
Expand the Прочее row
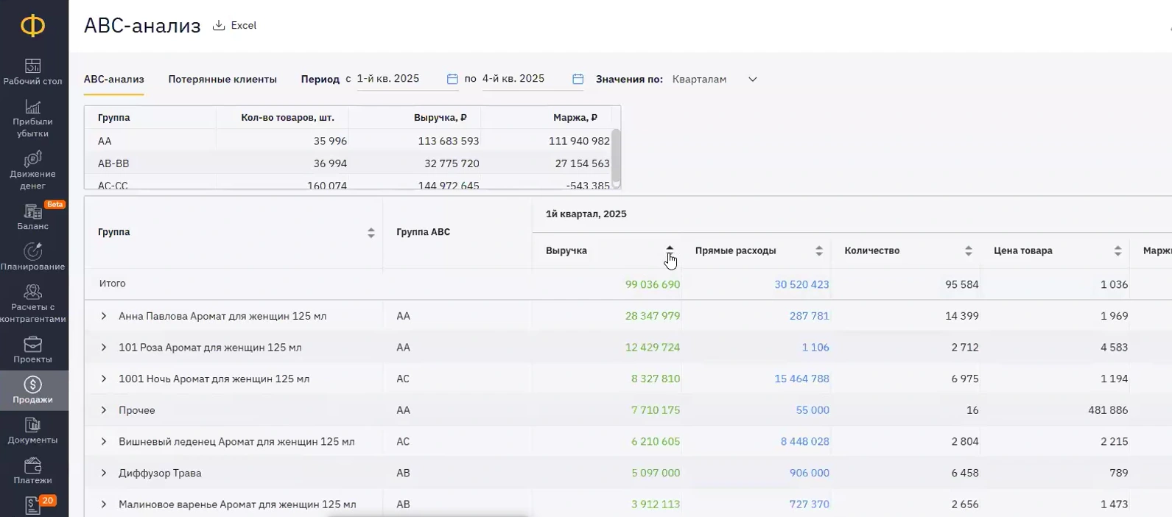[104, 410]
